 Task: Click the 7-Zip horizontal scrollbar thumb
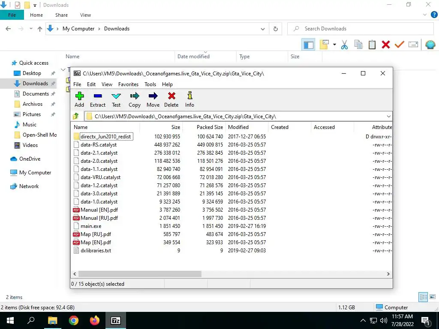(140, 274)
